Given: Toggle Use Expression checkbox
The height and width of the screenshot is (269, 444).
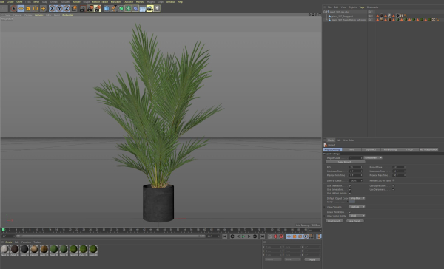Looking at the screenshot, I should click(394, 186).
